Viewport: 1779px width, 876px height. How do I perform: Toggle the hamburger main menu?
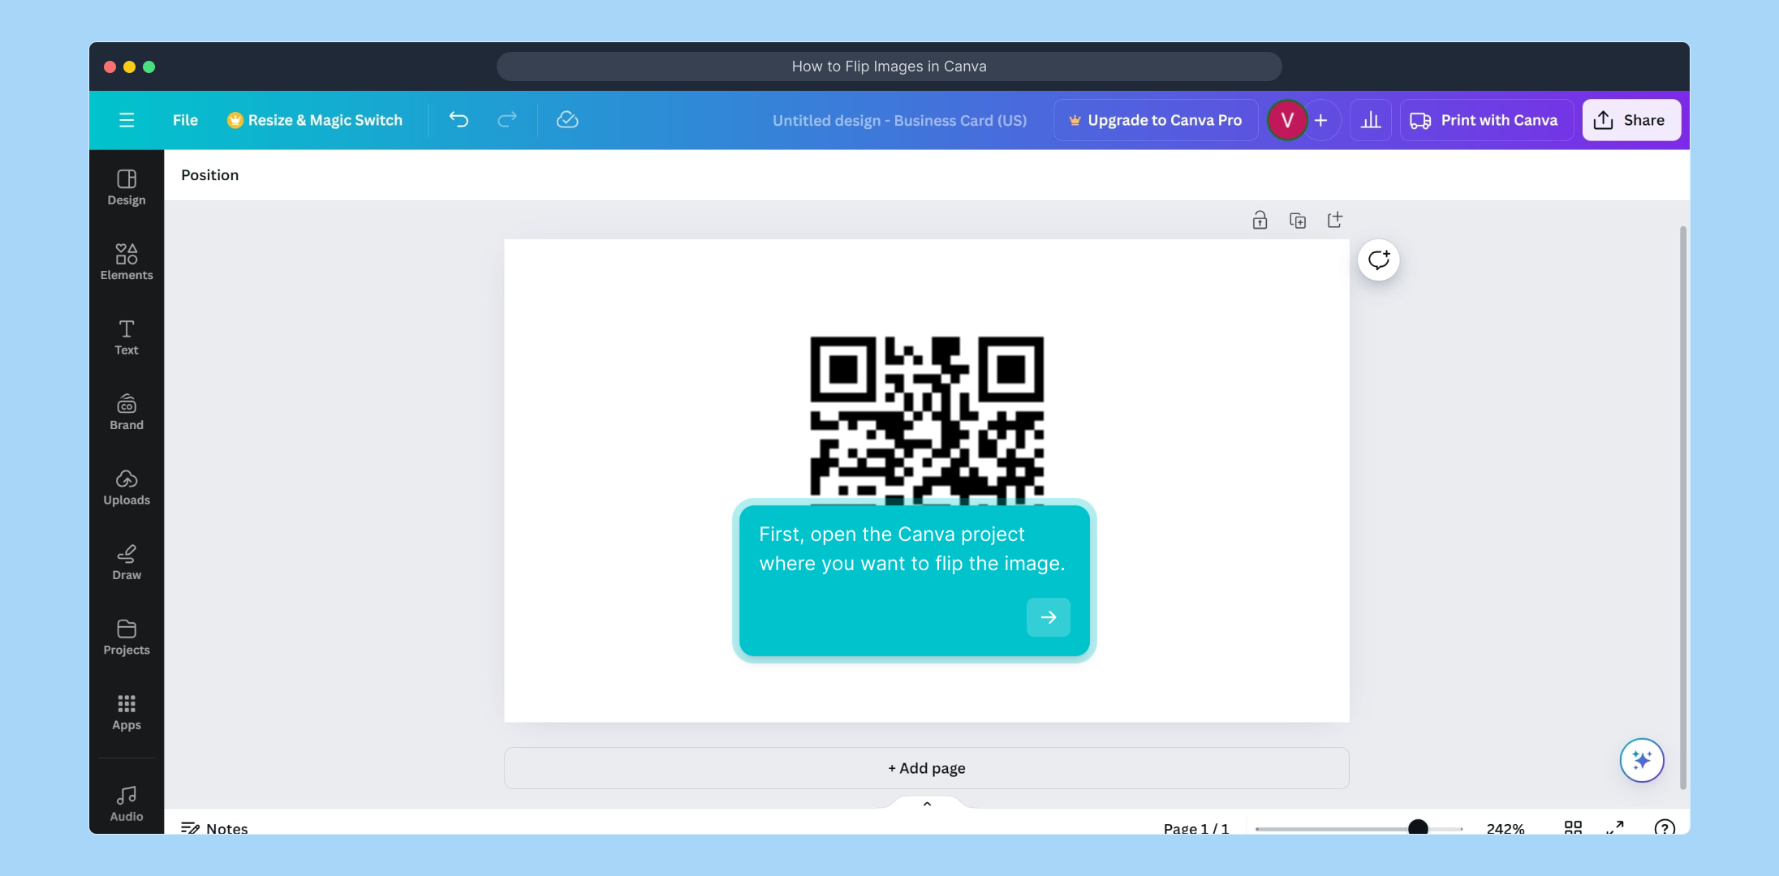point(127,120)
